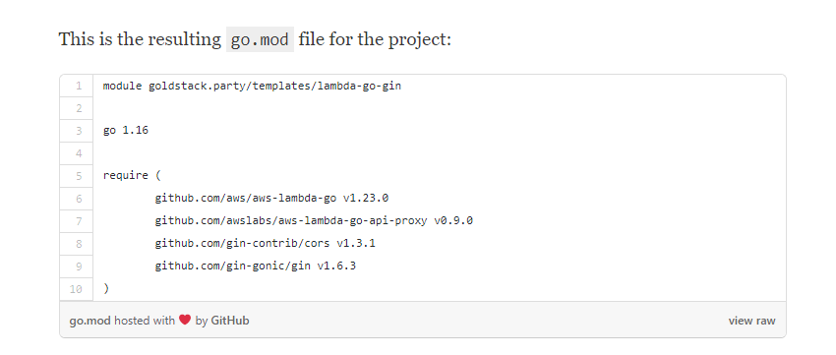Select line number 2 in gist
This screenshot has height=355, width=836.
(x=79, y=108)
